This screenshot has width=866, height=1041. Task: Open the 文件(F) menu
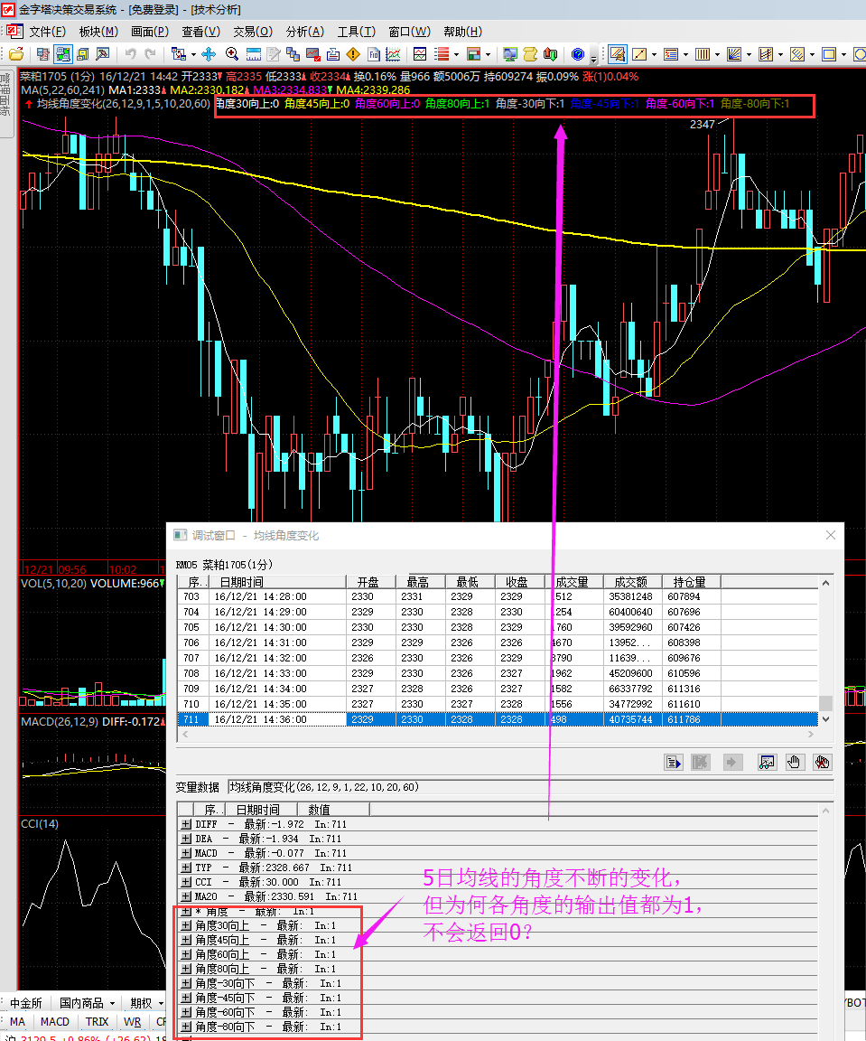tap(47, 32)
